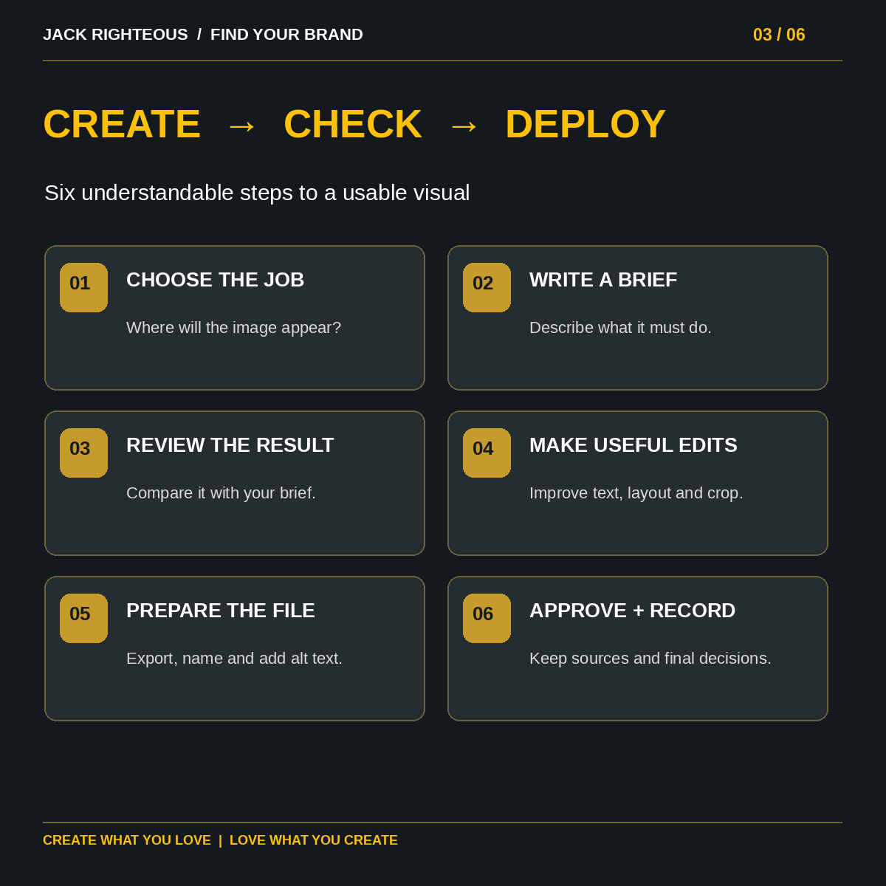
Task: Click the arrow between CHECK and DEPLOY
Action: [464, 126]
